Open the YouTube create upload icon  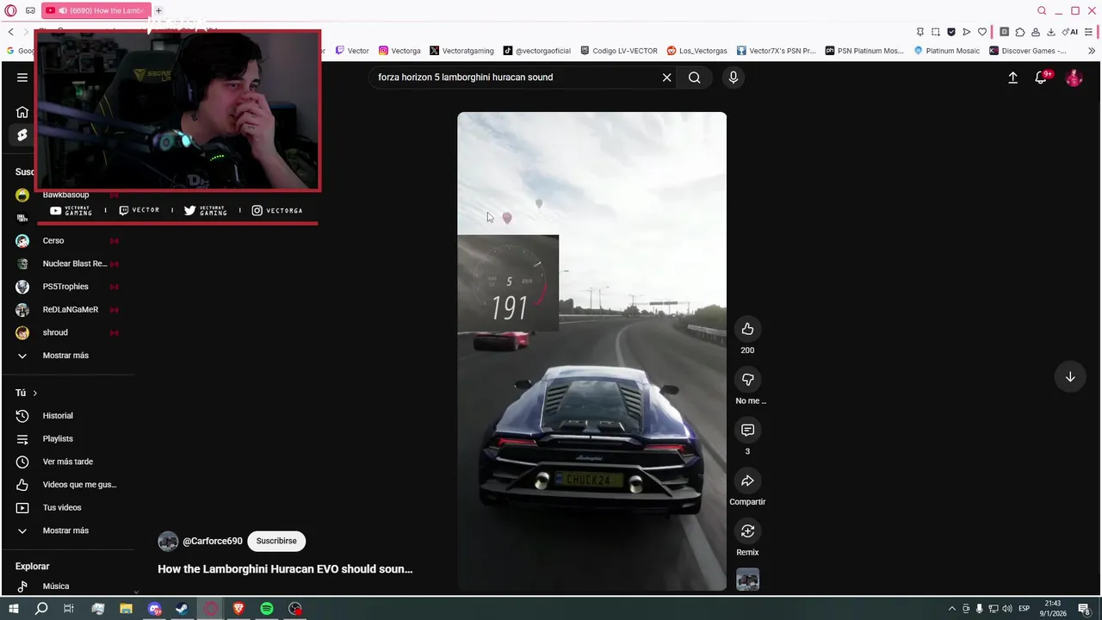(1012, 77)
